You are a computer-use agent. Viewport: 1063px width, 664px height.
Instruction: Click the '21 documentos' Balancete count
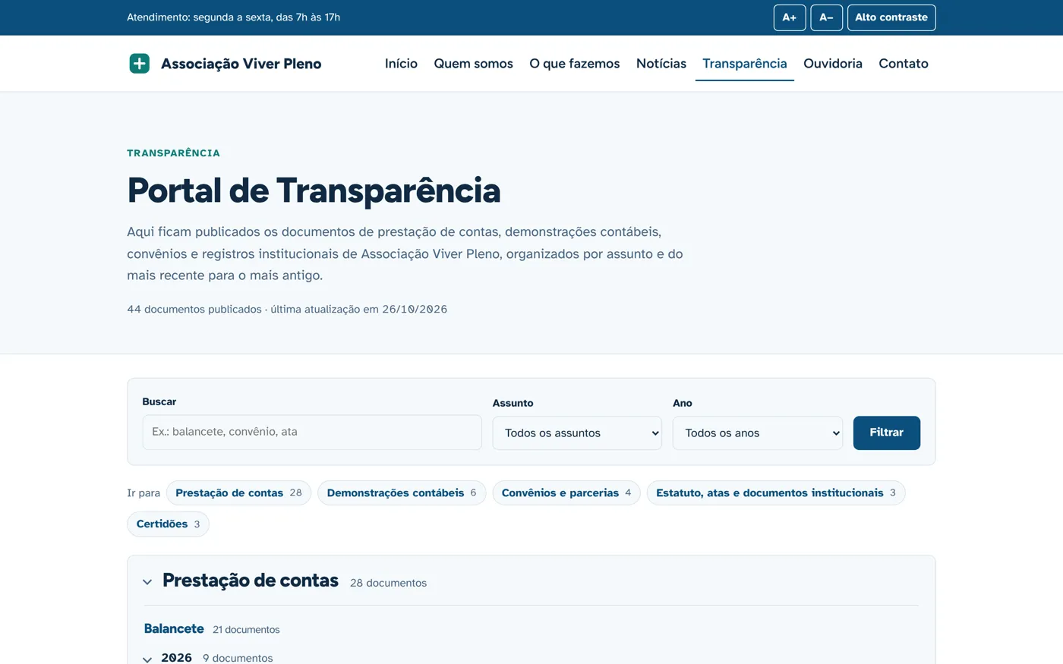[x=246, y=630]
